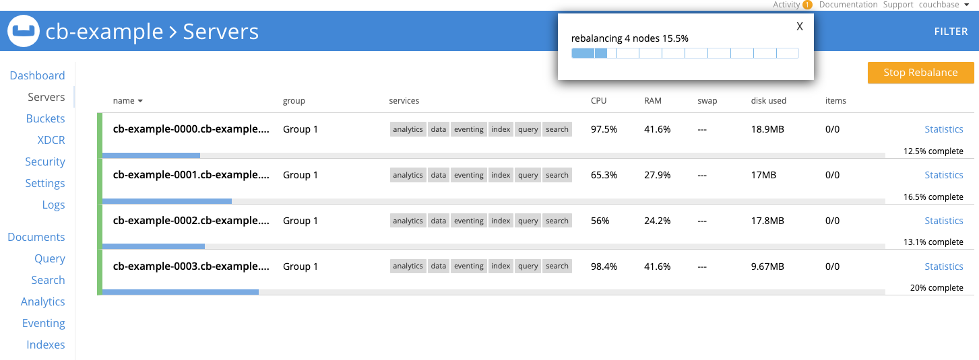Image resolution: width=979 pixels, height=360 pixels.
Task: Go to Buckets in sidebar
Action: [x=46, y=118]
